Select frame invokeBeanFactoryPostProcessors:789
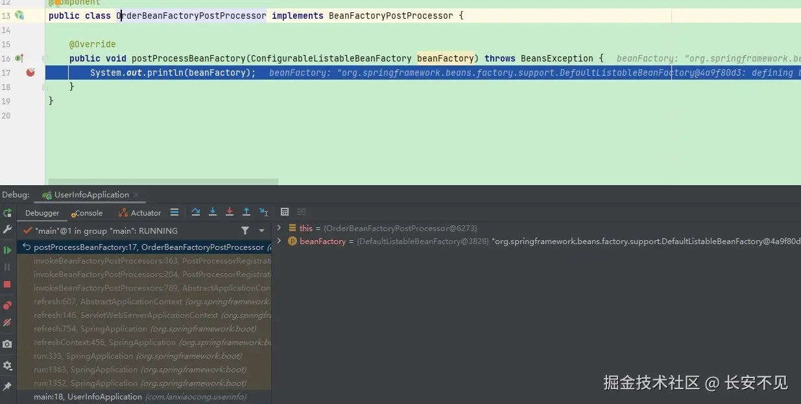 (145, 288)
